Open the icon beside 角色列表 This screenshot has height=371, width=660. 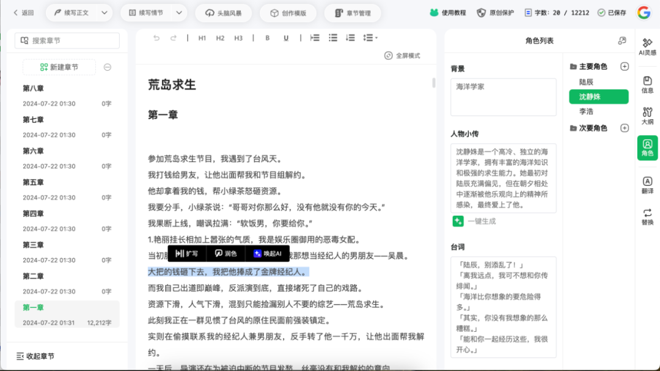[x=622, y=41]
